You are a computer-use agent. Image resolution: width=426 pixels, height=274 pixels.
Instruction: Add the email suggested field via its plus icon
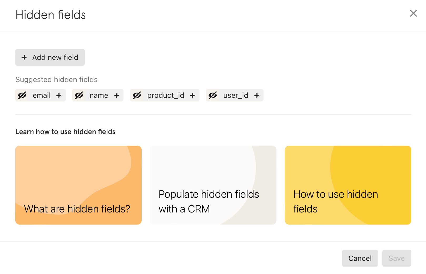coord(59,95)
